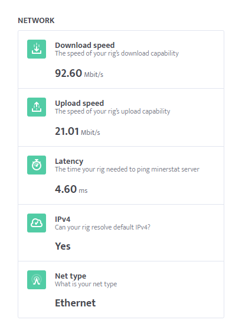Viewport: 242px width, 336px height.
Task: Click the upload capability description text
Action: [113, 111]
